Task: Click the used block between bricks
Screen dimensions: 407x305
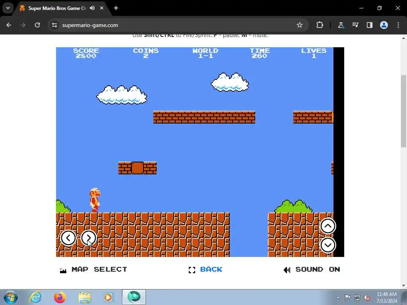Action: 138,168
